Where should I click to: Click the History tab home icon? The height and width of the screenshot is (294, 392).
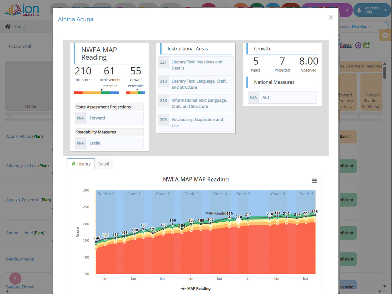(x=73, y=164)
